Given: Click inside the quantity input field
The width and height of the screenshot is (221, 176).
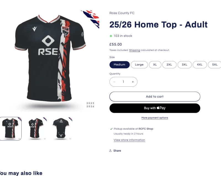Looking at the screenshot, I should [x=123, y=82].
